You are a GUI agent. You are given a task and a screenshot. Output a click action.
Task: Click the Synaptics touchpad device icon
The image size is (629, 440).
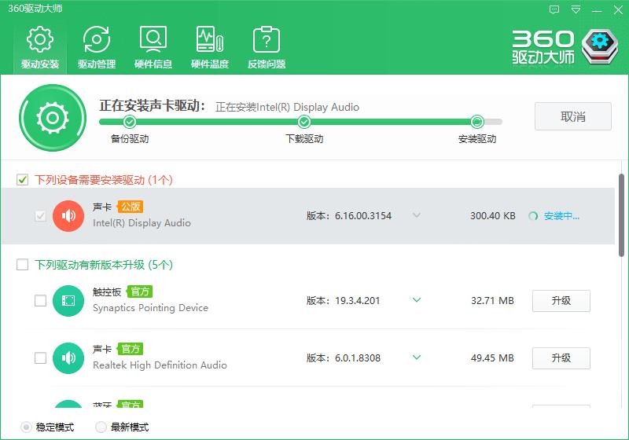click(68, 301)
